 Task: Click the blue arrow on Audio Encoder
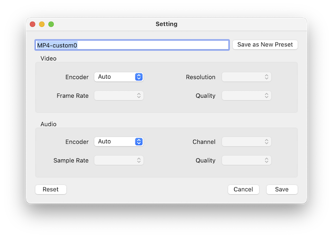click(x=139, y=142)
